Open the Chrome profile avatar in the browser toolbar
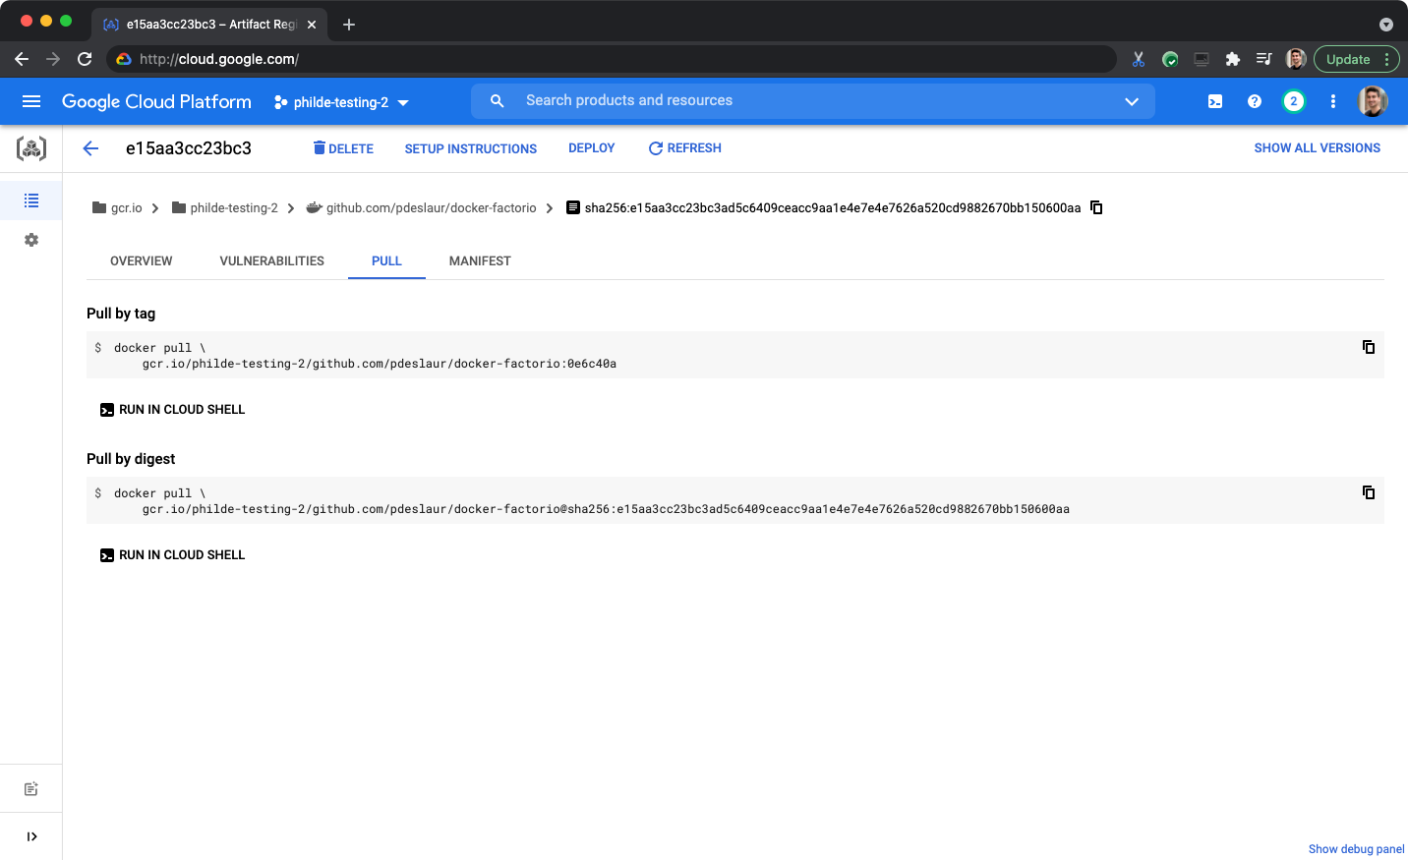The image size is (1408, 860). click(x=1296, y=59)
